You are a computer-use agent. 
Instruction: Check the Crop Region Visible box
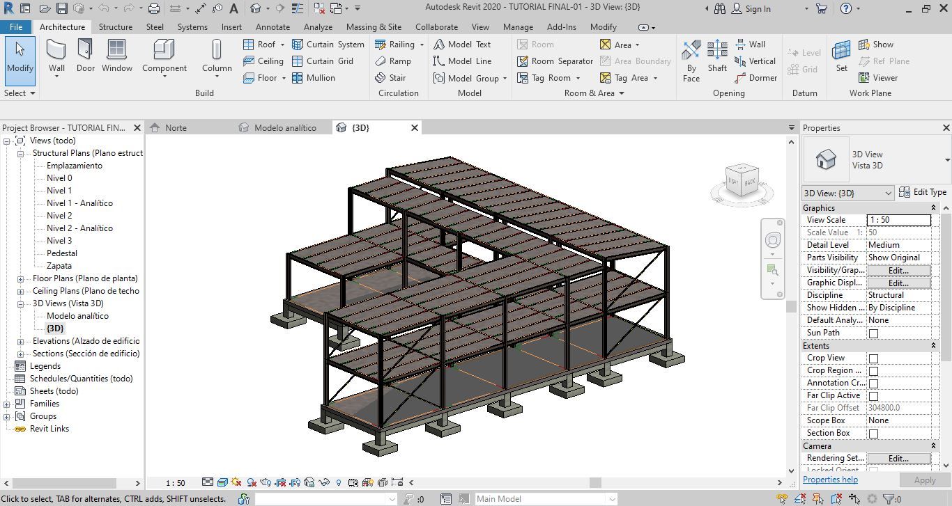(873, 371)
